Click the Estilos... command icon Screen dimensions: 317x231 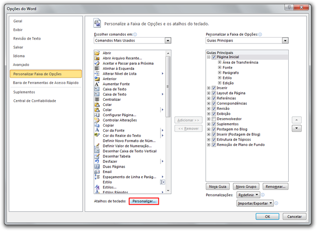point(97,187)
